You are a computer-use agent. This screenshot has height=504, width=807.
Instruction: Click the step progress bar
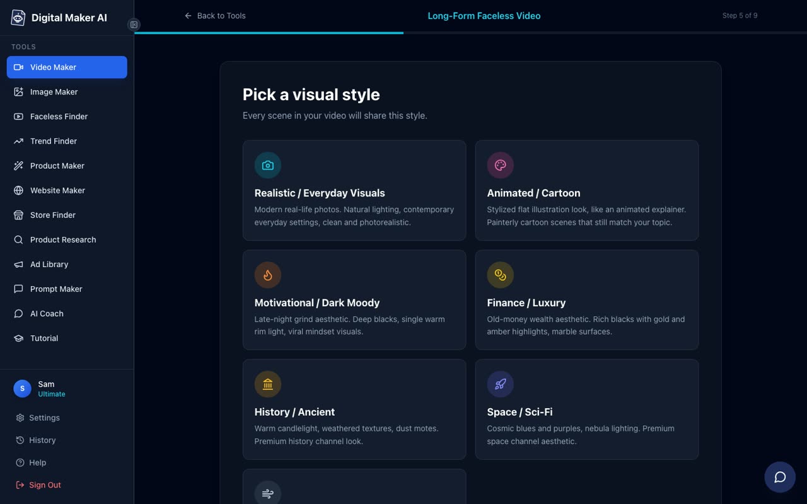click(470, 33)
